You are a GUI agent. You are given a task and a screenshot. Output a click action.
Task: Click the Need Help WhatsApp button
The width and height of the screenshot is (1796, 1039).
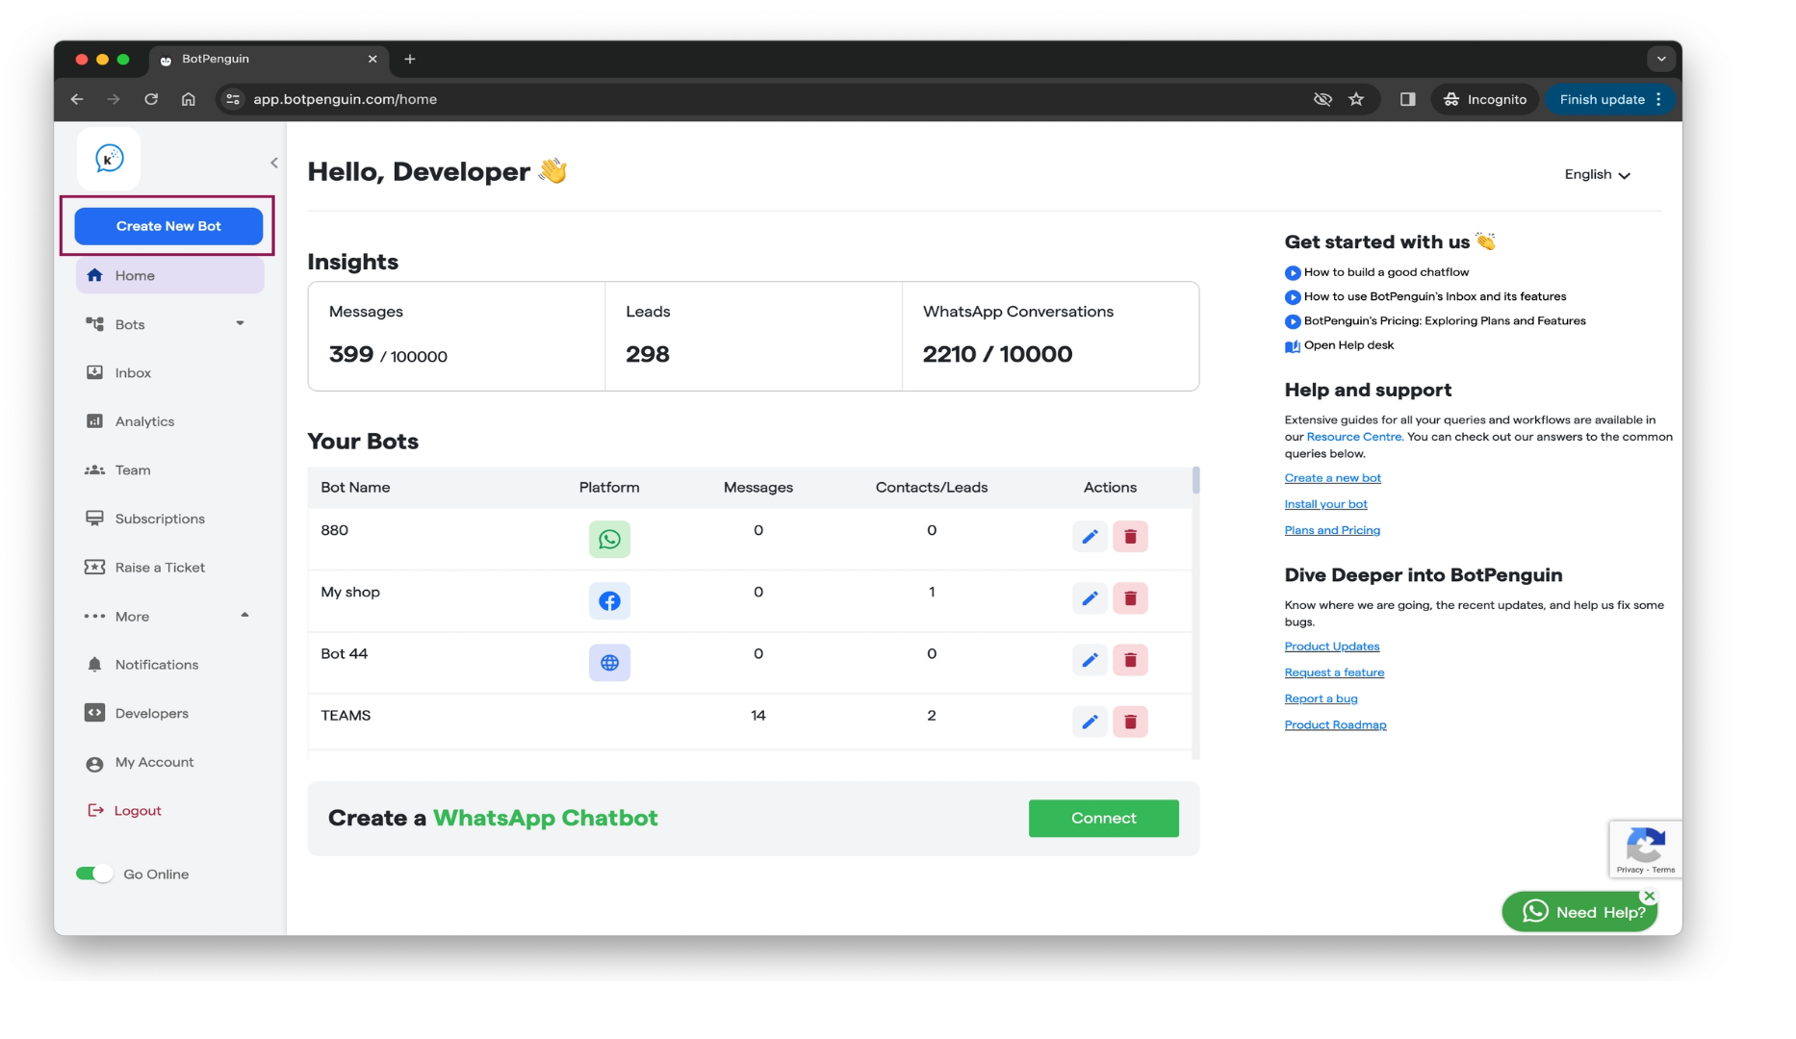pyautogui.click(x=1578, y=912)
